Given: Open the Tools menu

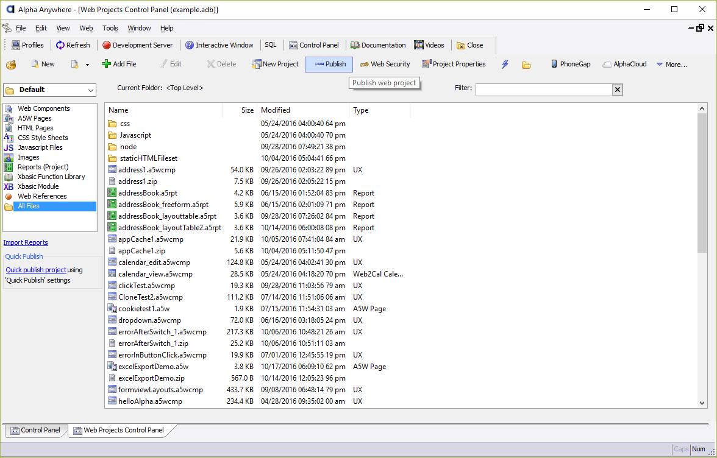Looking at the screenshot, I should click(110, 28).
